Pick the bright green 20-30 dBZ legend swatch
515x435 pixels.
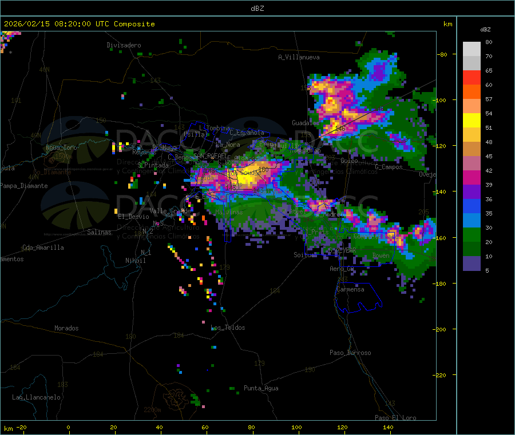472,235
